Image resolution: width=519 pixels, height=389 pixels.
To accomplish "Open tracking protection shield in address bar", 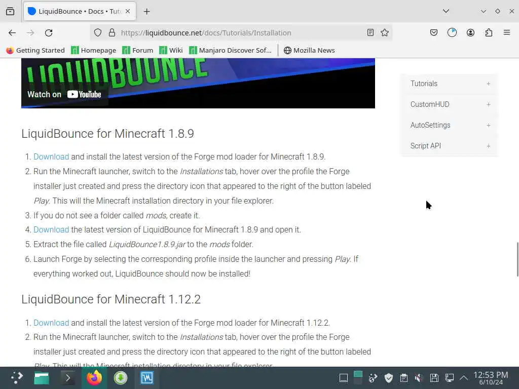I will click(x=98, y=33).
